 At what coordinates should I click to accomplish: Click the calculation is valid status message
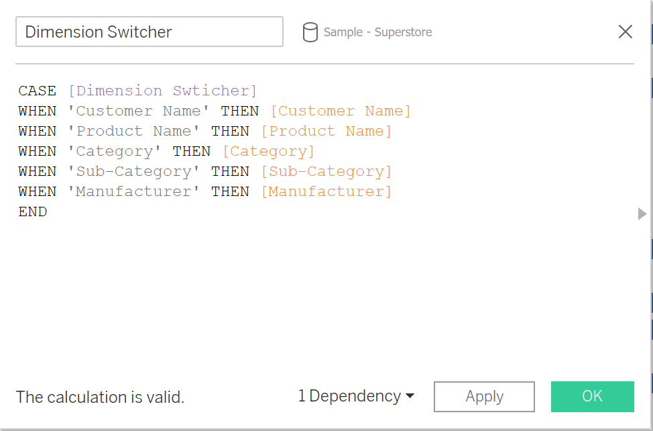point(100,397)
